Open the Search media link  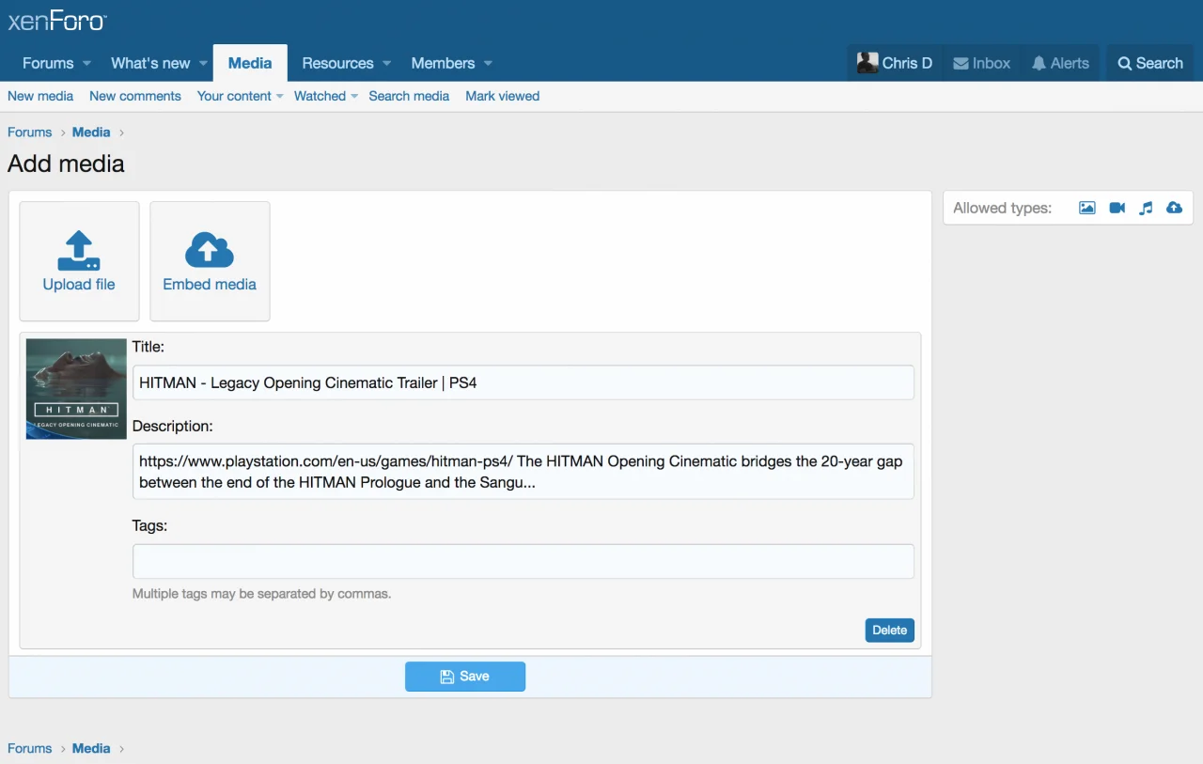click(409, 96)
